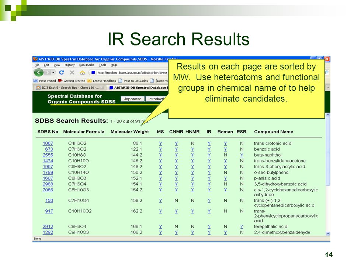Click the Compound Name column header
Viewport: 354px width, 266px height.
point(273,132)
